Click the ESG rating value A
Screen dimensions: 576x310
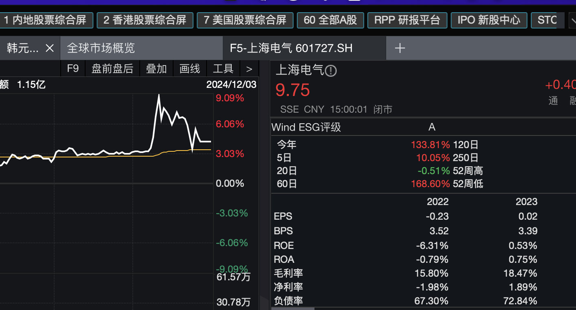(432, 127)
